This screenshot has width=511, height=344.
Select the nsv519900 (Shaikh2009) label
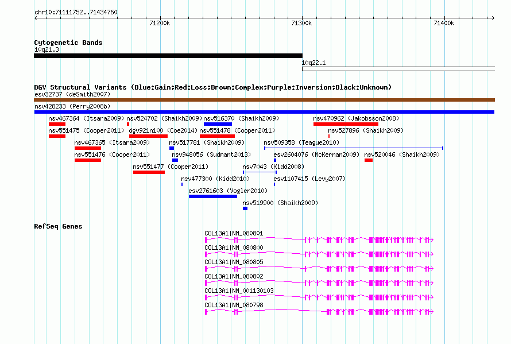pos(280,203)
